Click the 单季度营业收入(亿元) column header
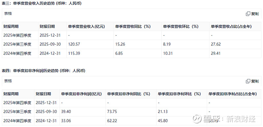The width and height of the screenshot is (263, 127). click(x=86, y=27)
